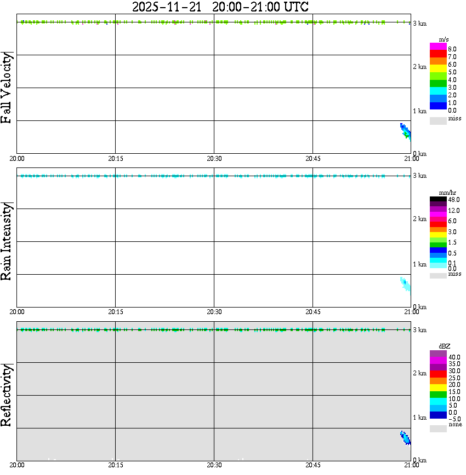The width and height of the screenshot is (466, 475).
Task: Click the yellow 15.0 dBZ swatch
Action: coord(438,388)
